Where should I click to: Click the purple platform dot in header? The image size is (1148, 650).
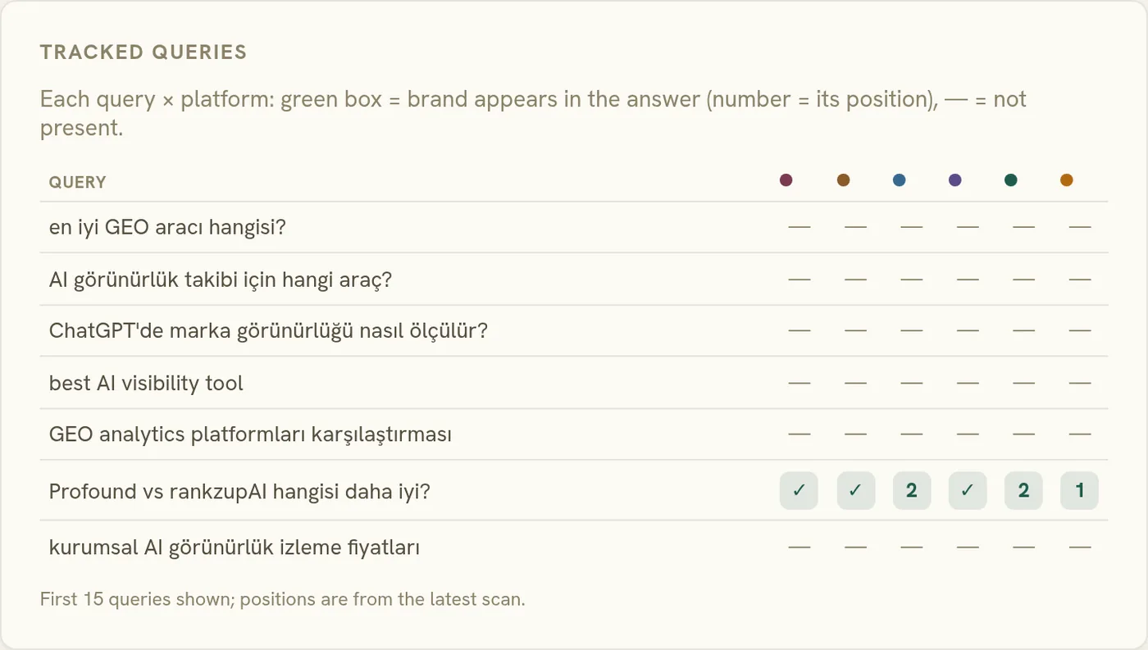[955, 180]
